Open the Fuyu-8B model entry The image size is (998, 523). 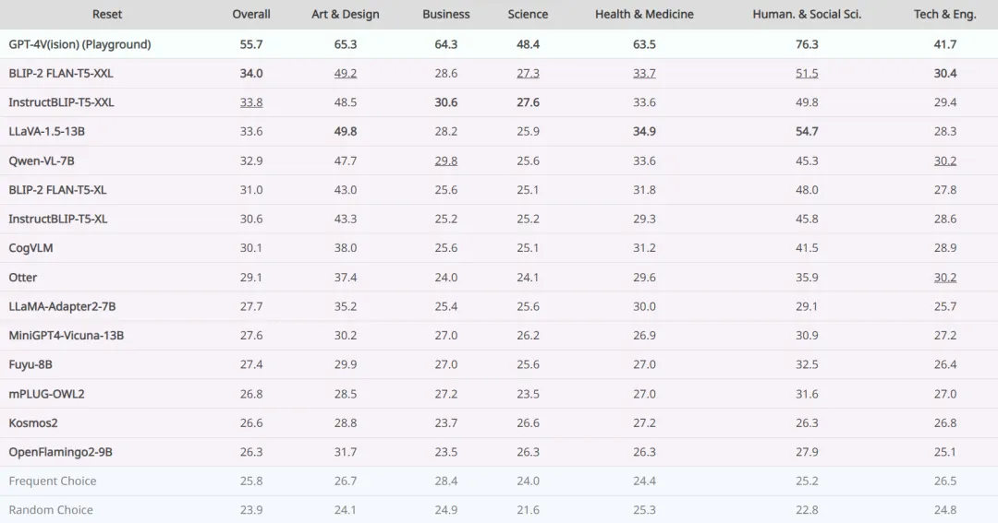tap(30, 364)
